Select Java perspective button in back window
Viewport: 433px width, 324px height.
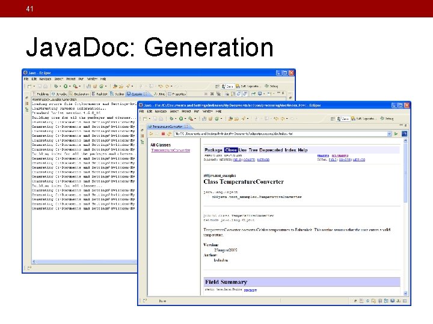click(x=227, y=86)
